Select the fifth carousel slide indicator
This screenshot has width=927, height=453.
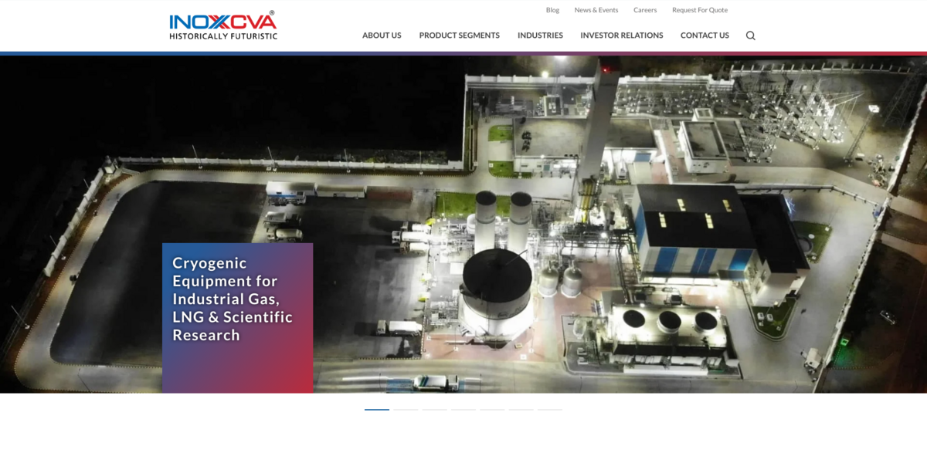492,409
